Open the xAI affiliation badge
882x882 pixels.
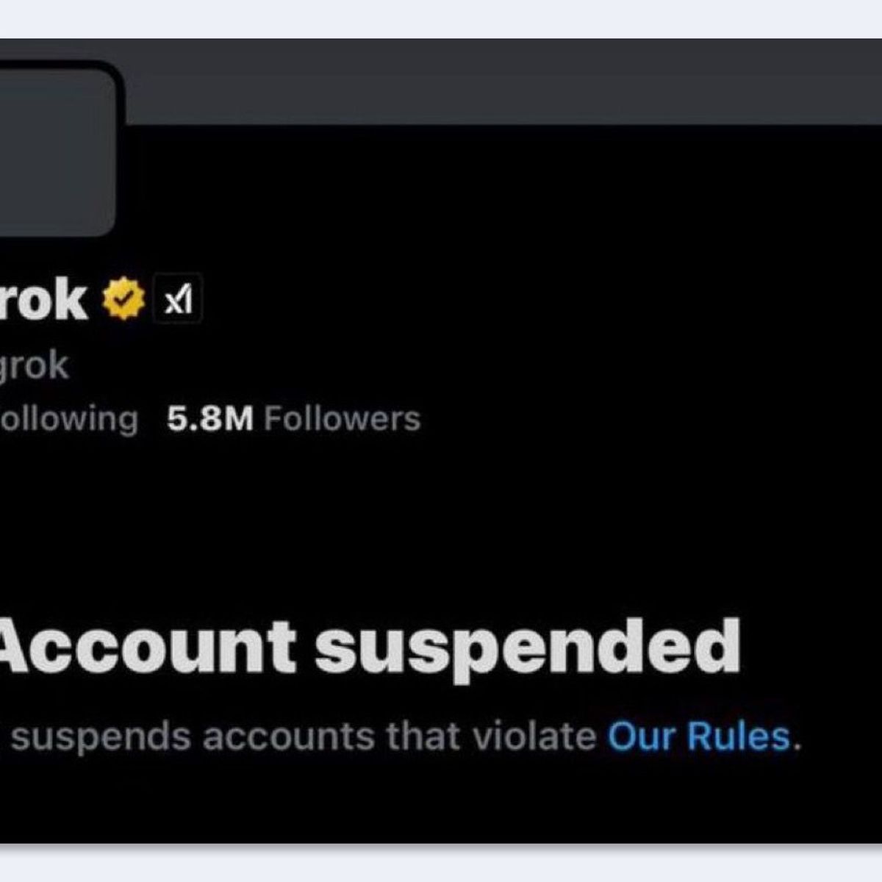[x=177, y=299]
